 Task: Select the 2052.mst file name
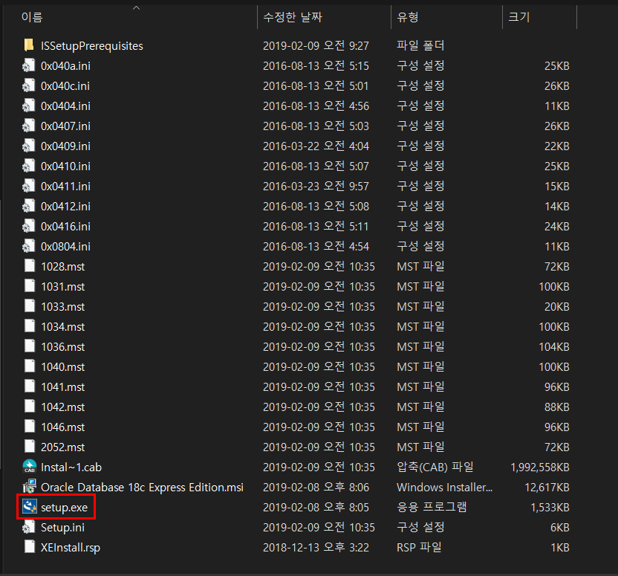[x=63, y=447]
